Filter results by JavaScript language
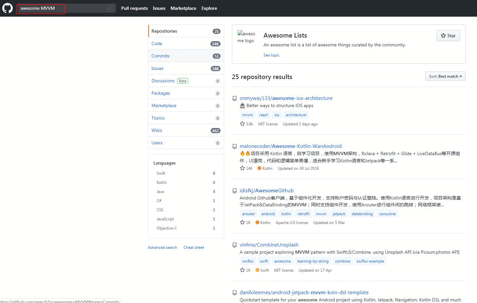This screenshot has width=477, height=303. pos(186,219)
